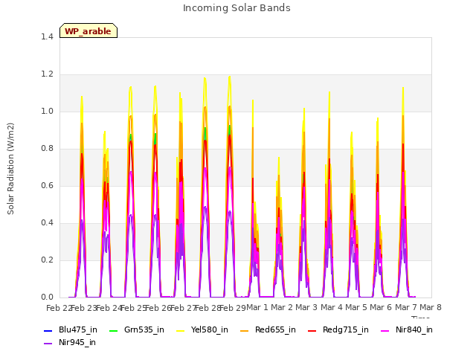Image resolution: width=476 pixels, height=357 pixels.
Task: Toggle the Red655_in legend entry
Action: pyautogui.click(x=268, y=329)
